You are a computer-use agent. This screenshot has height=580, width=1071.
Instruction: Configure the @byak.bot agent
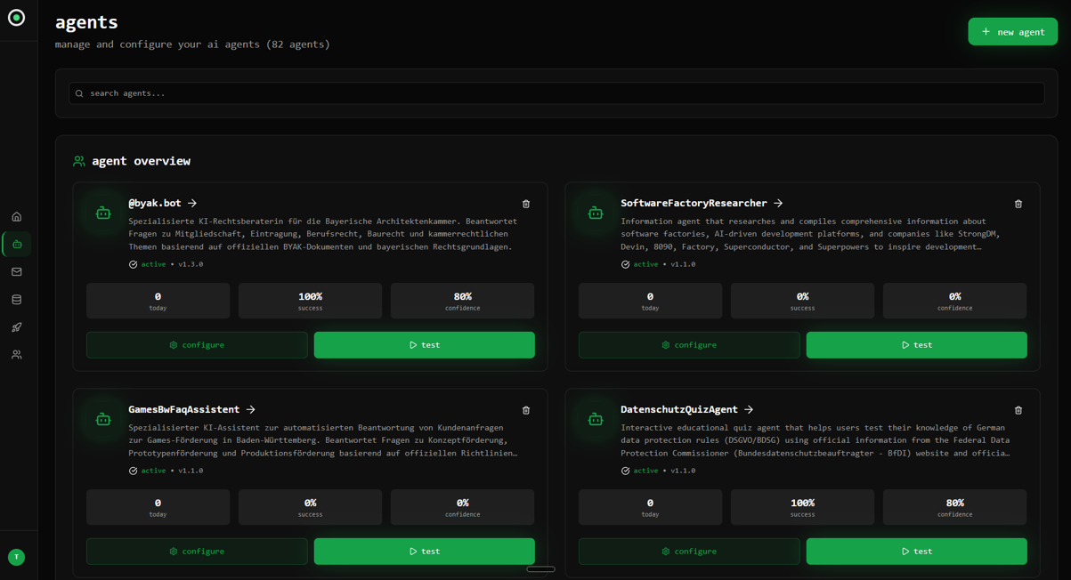point(197,345)
